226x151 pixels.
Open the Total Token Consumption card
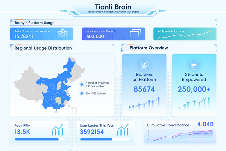pyautogui.click(x=42, y=34)
